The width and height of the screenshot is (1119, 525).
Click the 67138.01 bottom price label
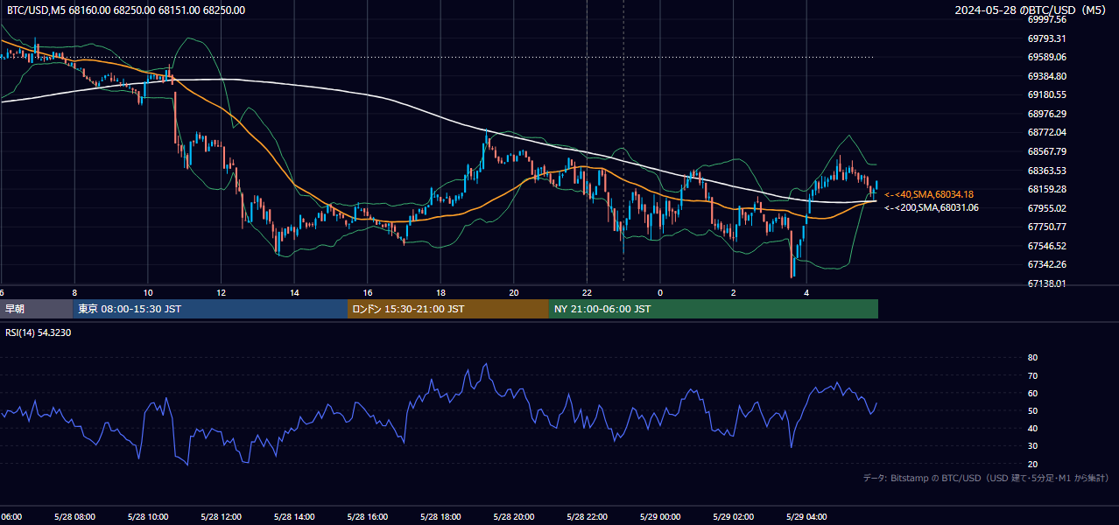(x=1046, y=283)
